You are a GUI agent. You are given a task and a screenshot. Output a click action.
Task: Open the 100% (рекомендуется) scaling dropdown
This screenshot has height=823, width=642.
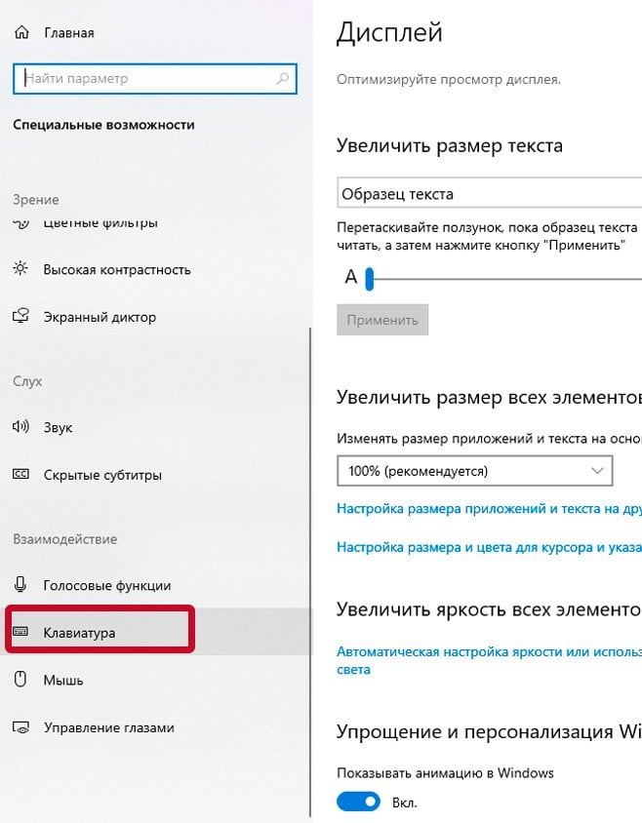[474, 471]
